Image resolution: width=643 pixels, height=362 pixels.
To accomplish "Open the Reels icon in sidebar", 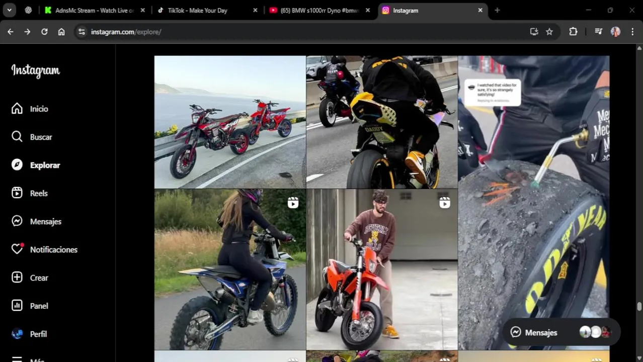I will coord(17,193).
